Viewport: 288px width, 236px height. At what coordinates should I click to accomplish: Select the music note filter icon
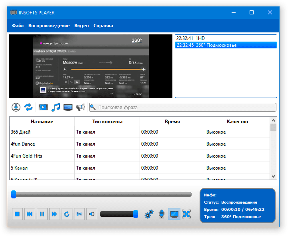[x=56, y=107]
